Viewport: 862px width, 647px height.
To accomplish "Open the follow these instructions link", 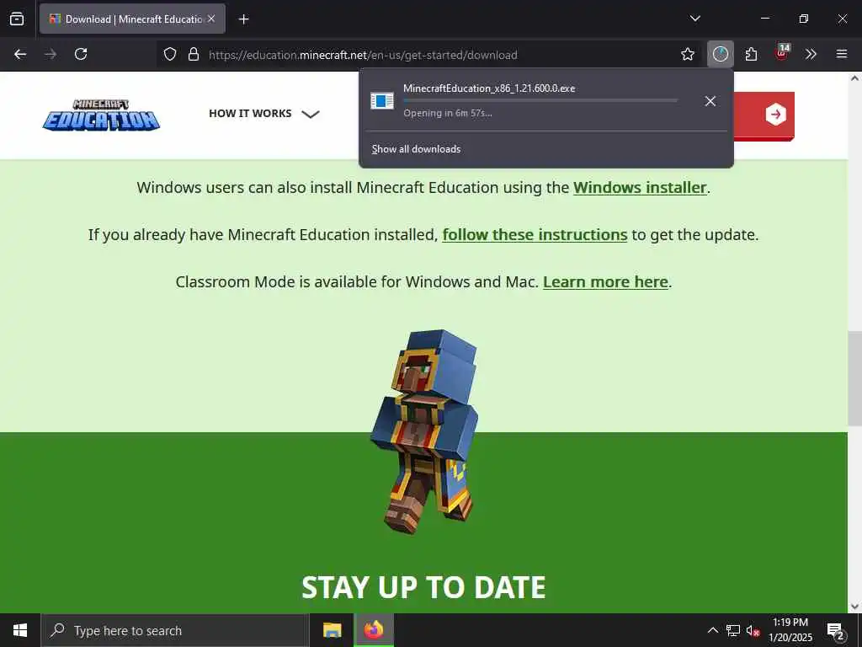I will coord(535,235).
